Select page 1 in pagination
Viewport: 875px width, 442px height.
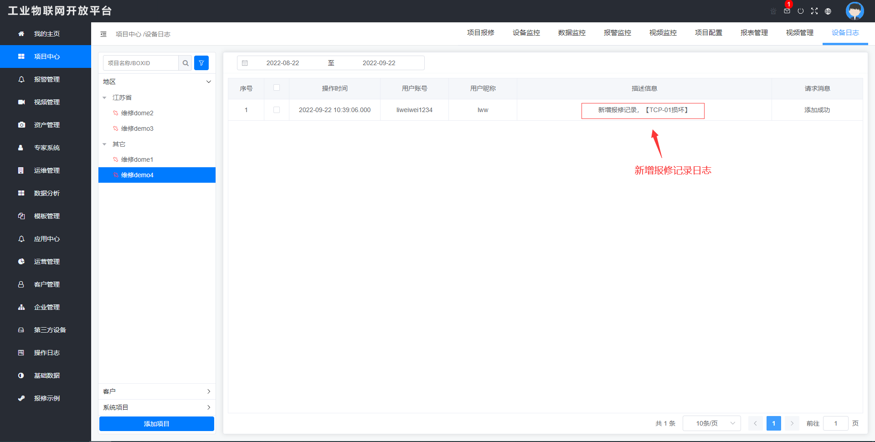tap(774, 423)
